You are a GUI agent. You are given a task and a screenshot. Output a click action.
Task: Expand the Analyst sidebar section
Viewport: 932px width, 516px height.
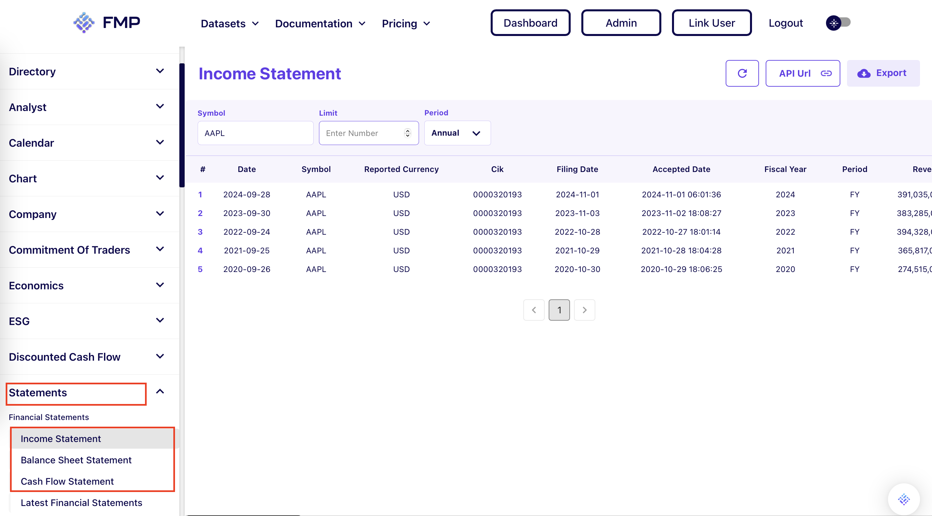tap(89, 107)
